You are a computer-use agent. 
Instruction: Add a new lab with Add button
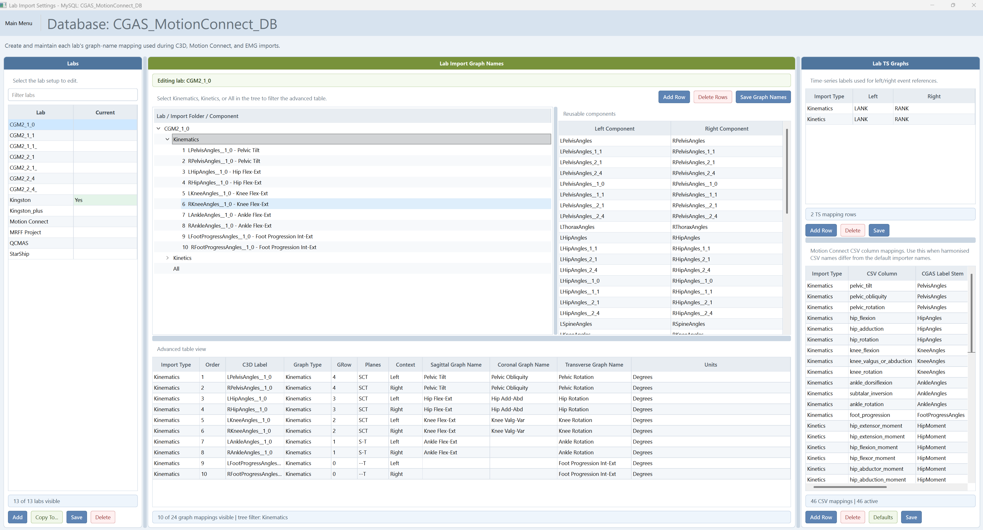17,517
